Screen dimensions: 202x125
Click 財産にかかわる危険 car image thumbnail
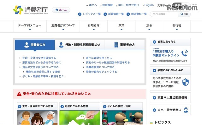click(80, 117)
